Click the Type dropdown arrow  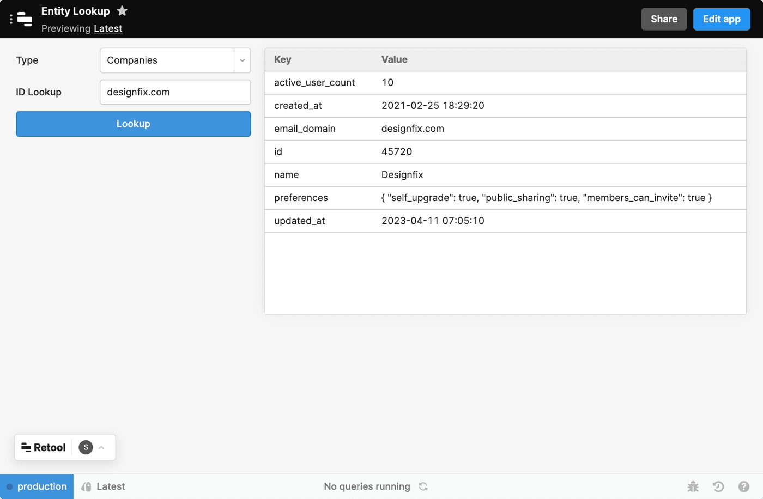(x=243, y=60)
